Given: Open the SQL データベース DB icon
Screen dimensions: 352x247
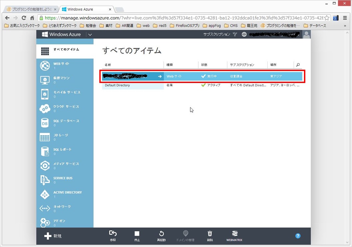Looking at the screenshot, I should [45, 123].
